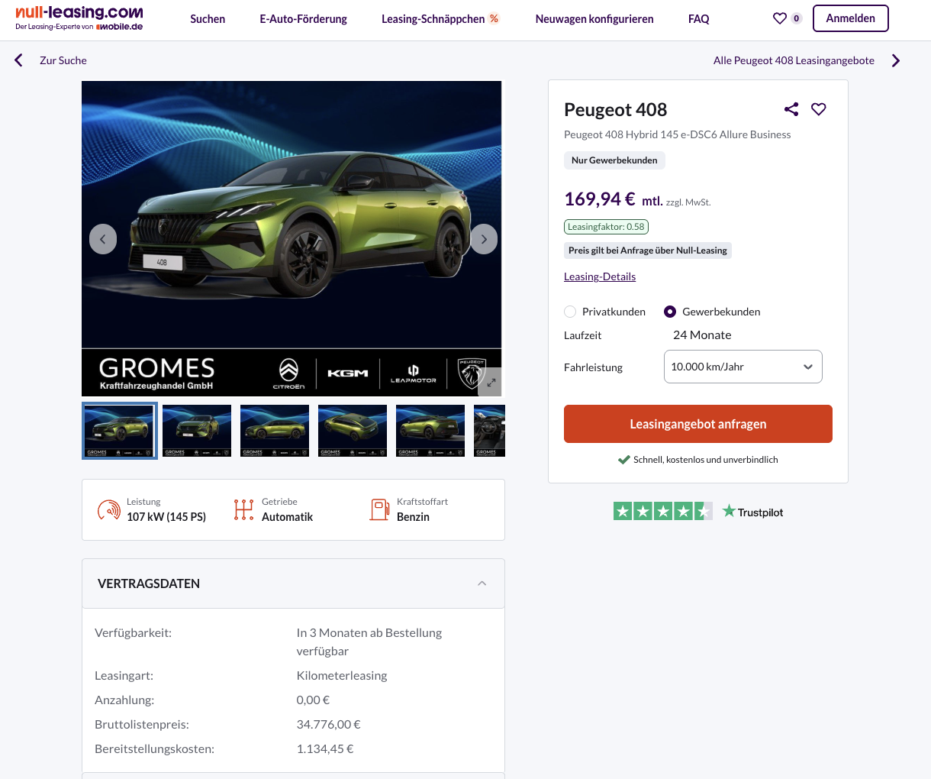Go back using Zur Suche arrow

pos(18,60)
